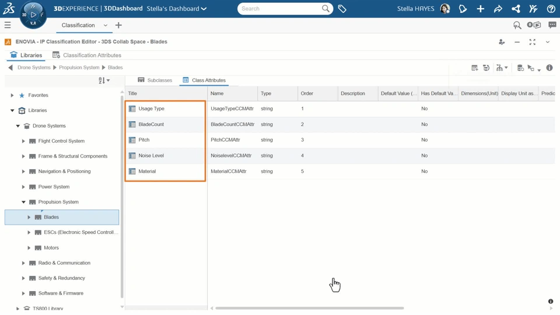This screenshot has height=315, width=560.
Task: Sort by the Title column header
Action: pos(166,93)
